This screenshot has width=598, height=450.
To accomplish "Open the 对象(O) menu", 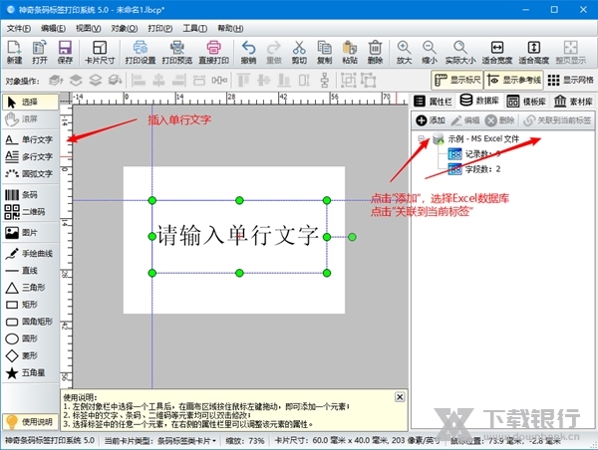I will [125, 29].
